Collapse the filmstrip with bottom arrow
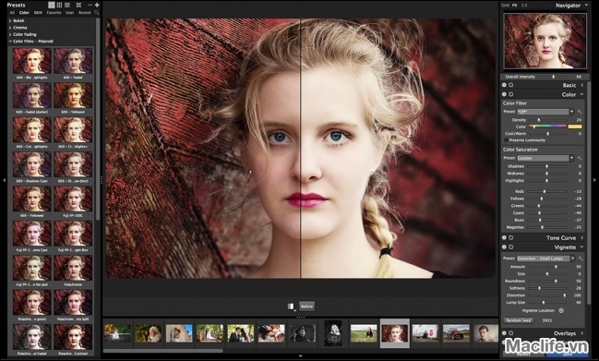 coord(300,356)
